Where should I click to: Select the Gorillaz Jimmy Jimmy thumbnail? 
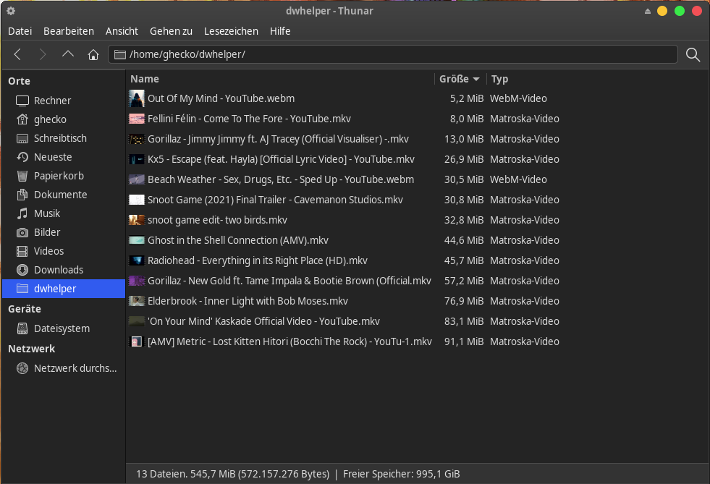click(x=136, y=139)
